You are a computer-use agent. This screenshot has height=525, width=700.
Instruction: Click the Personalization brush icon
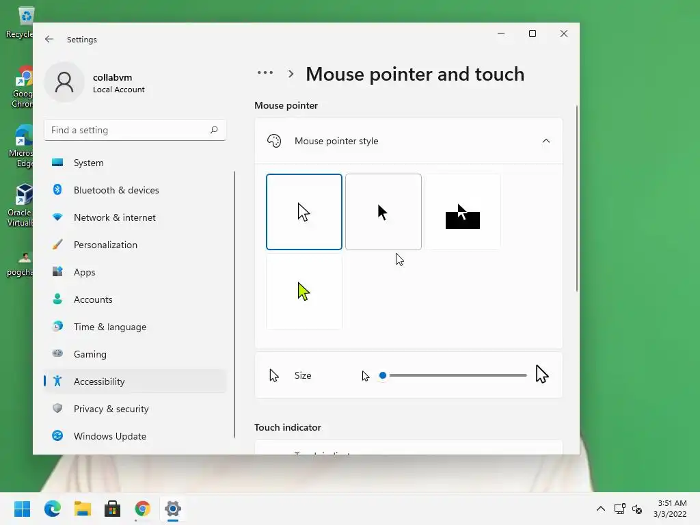(57, 244)
